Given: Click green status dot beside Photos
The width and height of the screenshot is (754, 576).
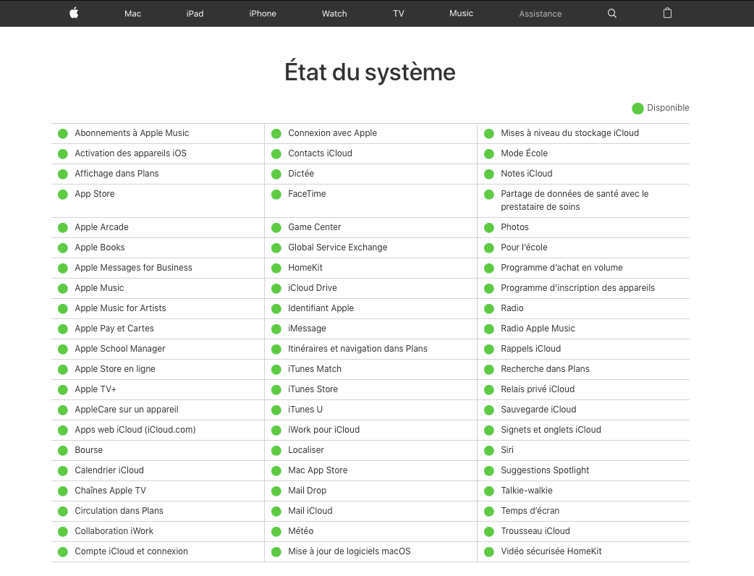Looking at the screenshot, I should 489,227.
